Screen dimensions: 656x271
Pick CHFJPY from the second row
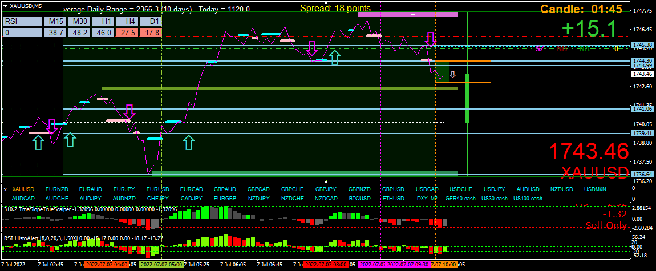[x=157, y=198]
